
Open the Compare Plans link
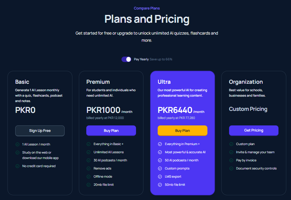pos(147,8)
